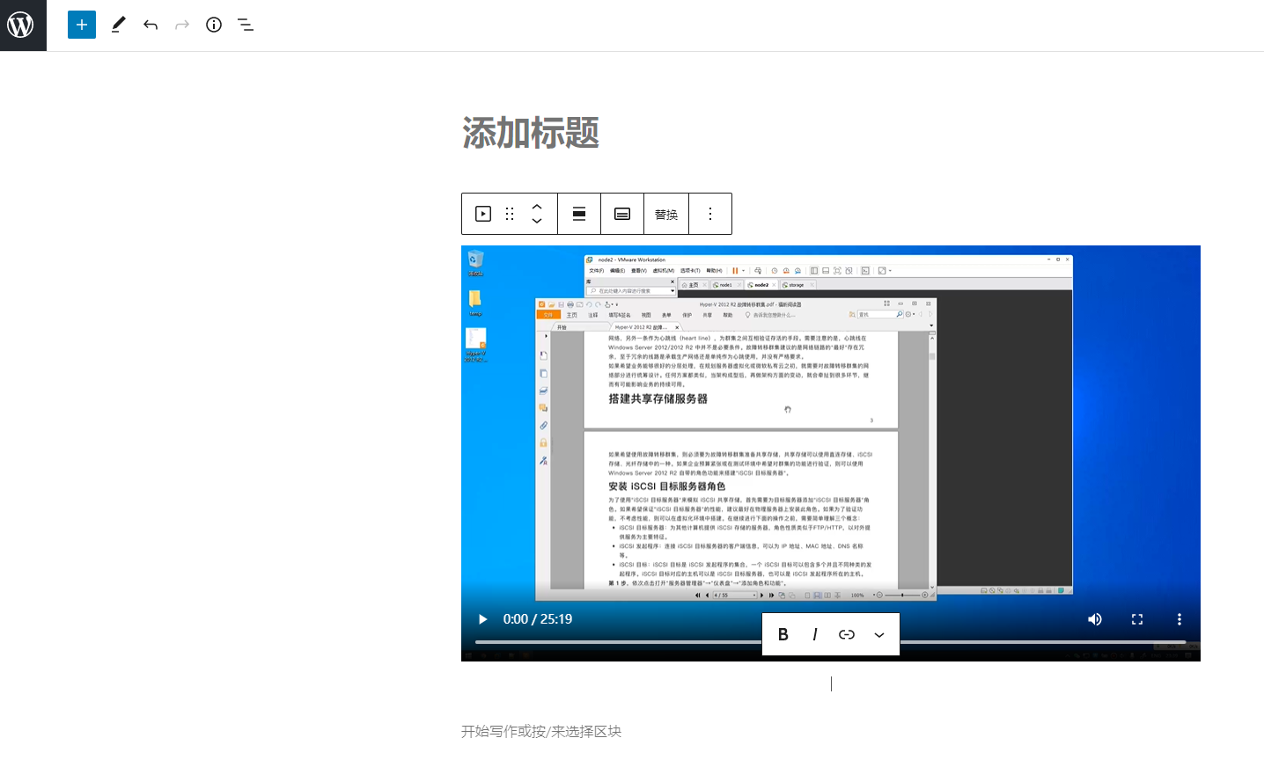Click the video block type icon
This screenshot has width=1264, height=782.
481,213
